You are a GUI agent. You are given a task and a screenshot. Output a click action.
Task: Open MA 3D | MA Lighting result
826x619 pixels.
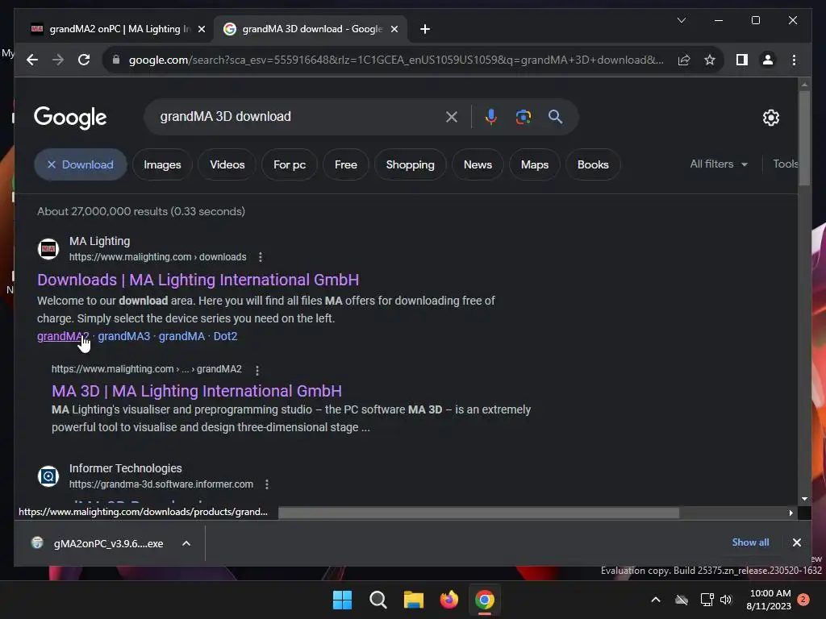click(197, 391)
